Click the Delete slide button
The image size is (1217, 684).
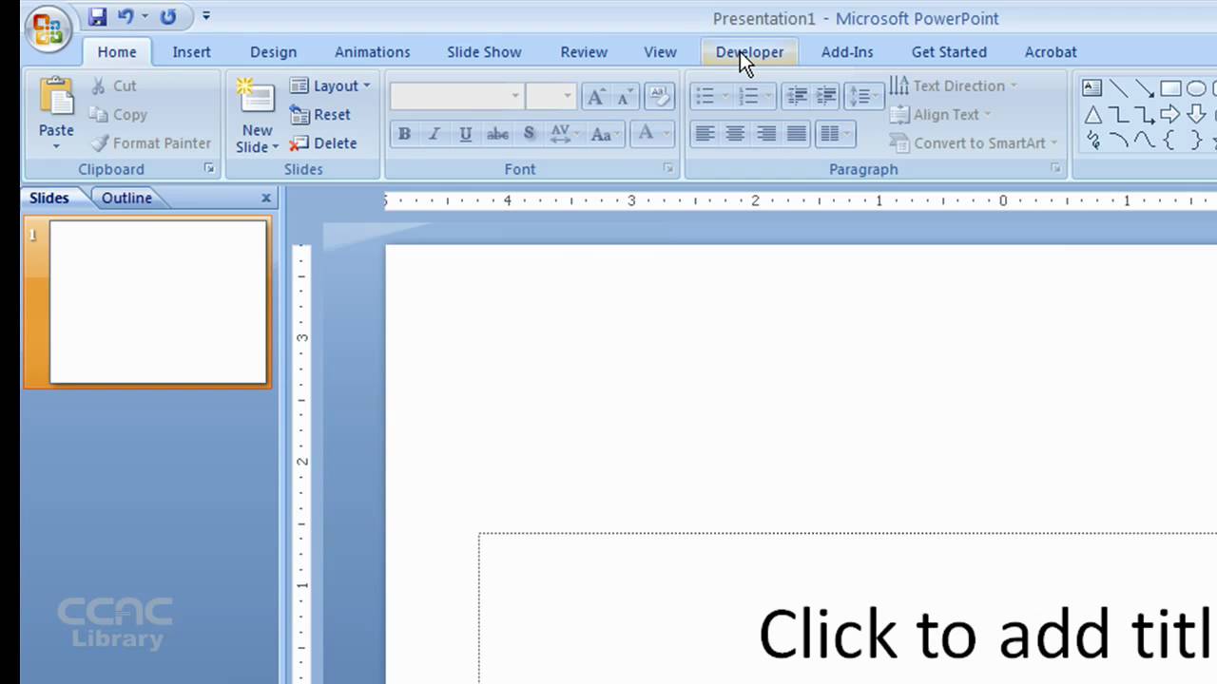323,143
